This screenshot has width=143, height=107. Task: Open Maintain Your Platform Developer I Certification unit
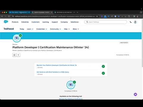tap(57, 65)
